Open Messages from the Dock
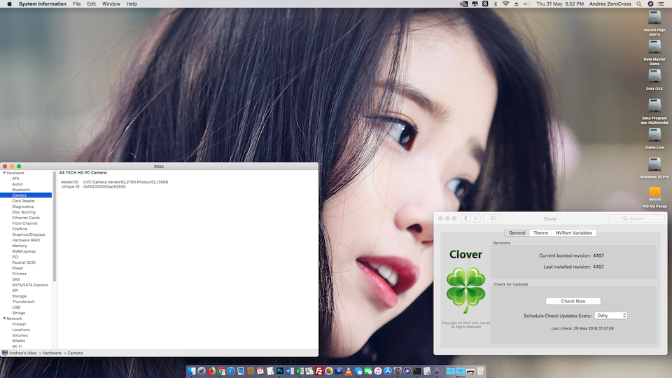 [x=358, y=371]
